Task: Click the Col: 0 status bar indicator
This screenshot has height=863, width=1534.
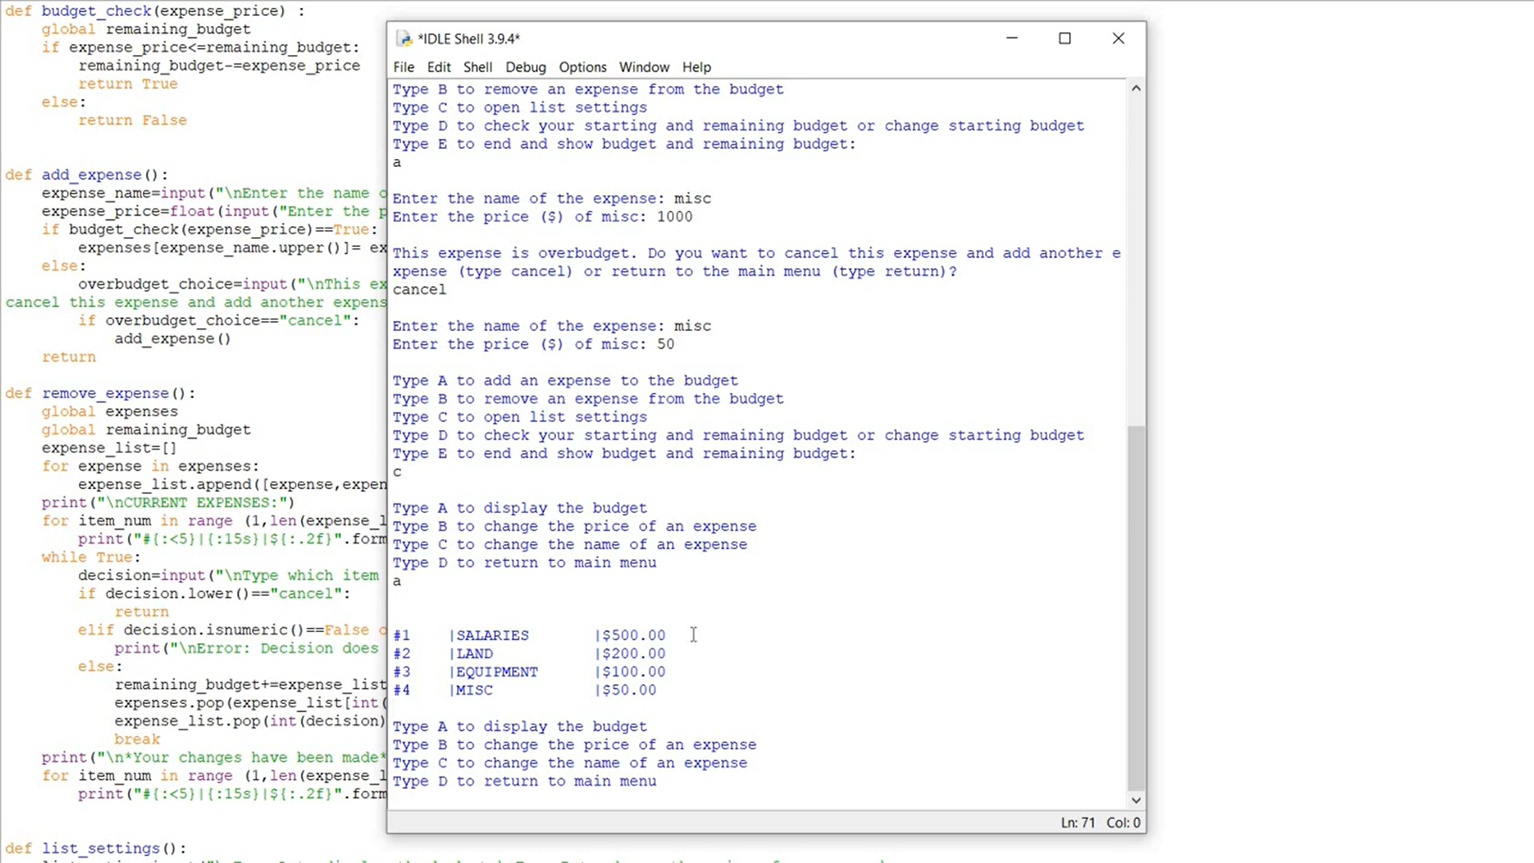Action: coord(1123,822)
